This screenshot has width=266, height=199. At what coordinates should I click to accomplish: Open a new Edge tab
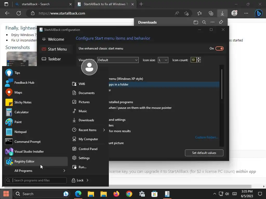coord(141,4)
